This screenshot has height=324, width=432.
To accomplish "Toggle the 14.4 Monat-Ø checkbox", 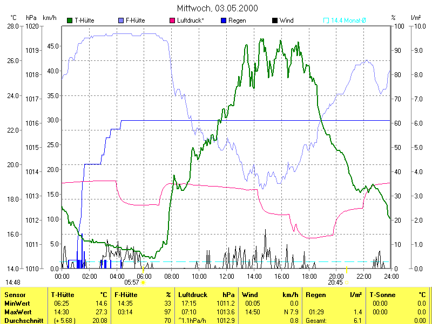I will tap(326, 20).
